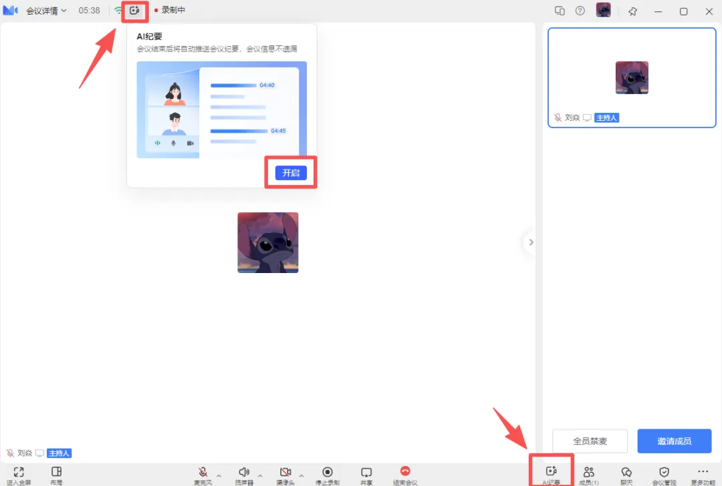Select participant video tile in right panel
The height and width of the screenshot is (486, 722).
click(x=632, y=77)
